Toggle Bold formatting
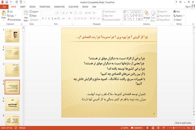The height and width of the screenshot is (130, 195). [x=43, y=19]
